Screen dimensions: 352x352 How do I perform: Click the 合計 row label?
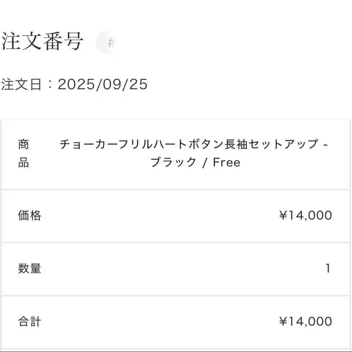coord(29,321)
